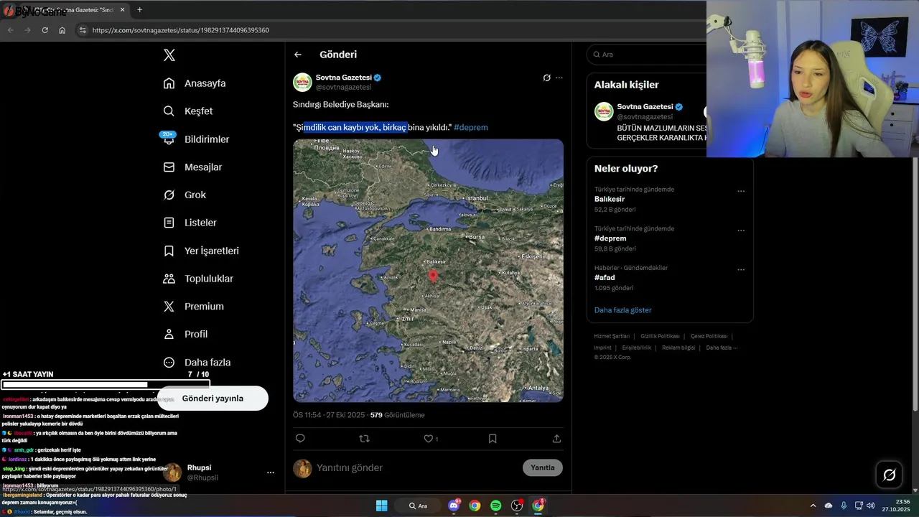Open Keşfet from the X sidebar
The height and width of the screenshot is (517, 919).
[x=188, y=111]
